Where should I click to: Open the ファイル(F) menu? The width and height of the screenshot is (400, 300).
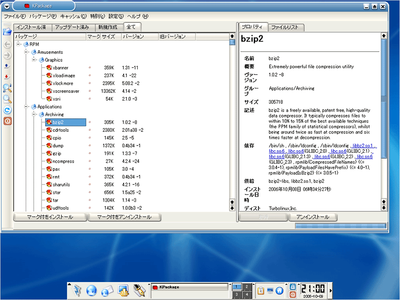(15, 16)
